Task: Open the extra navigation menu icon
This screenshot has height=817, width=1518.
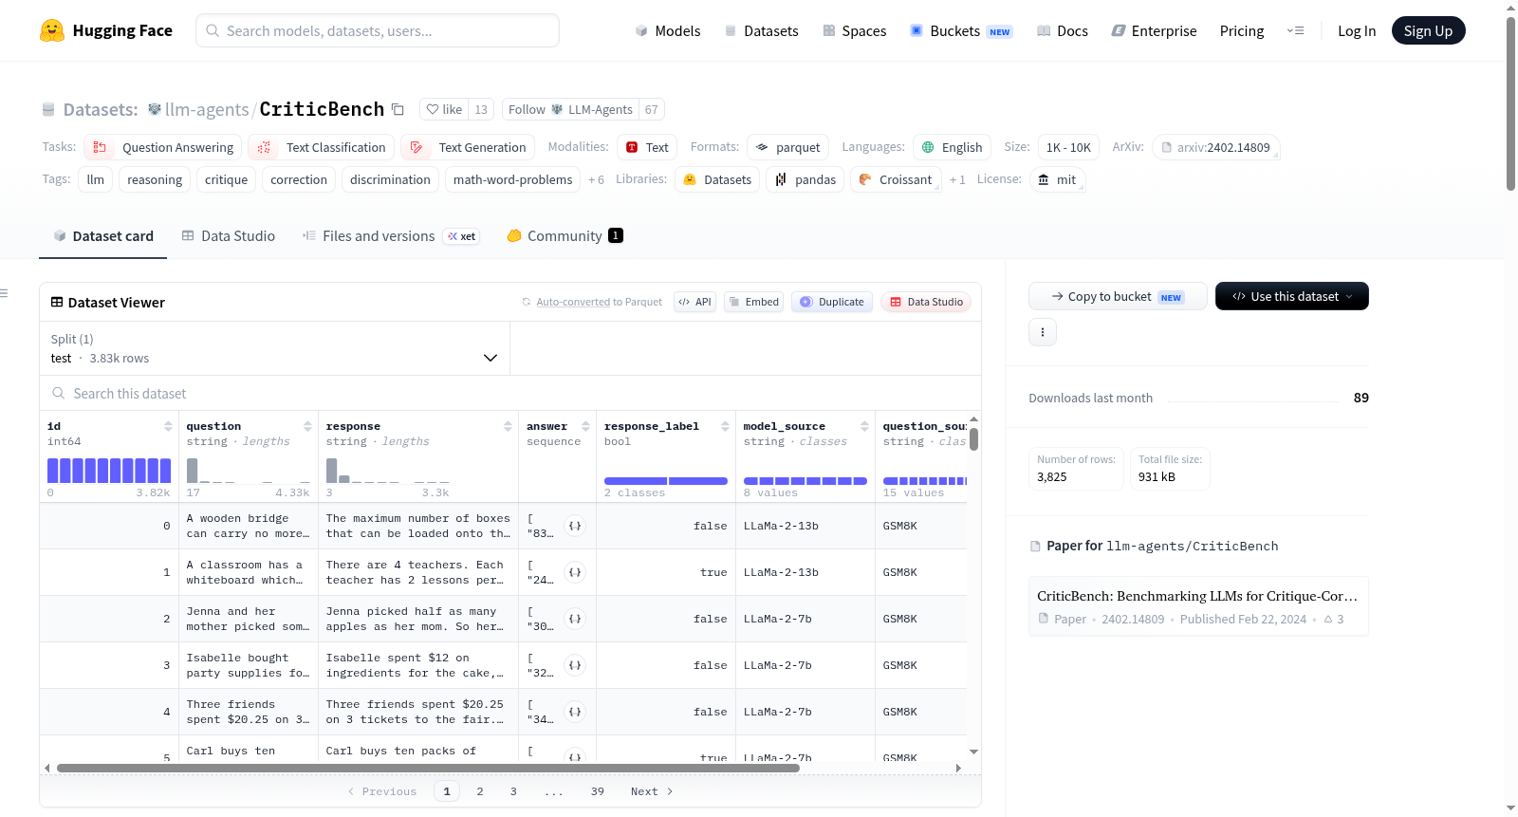Action: coord(1295,30)
